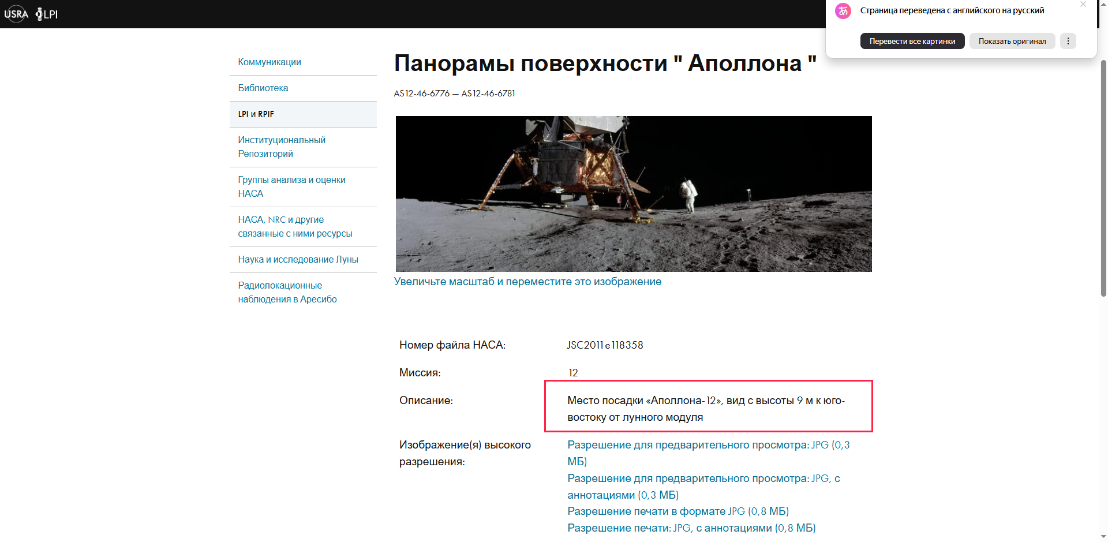Screen dimensions: 1108x542
Task: Open Радиолокационные наблюдения в Аресибо link
Action: 287,292
